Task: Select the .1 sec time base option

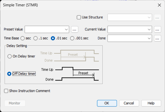Action: click(35, 38)
